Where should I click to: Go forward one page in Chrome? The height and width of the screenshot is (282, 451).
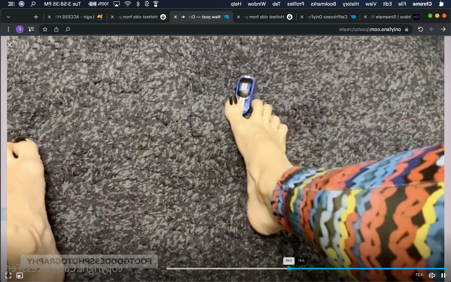tap(432, 29)
